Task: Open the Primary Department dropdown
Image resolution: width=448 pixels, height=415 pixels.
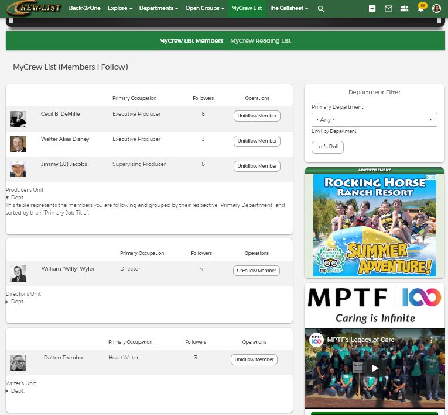Action: (x=374, y=120)
